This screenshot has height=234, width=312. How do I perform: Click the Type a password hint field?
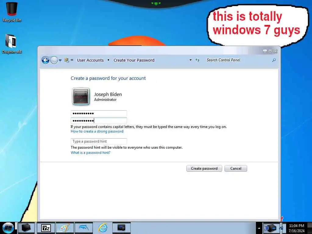pyautogui.click(x=99, y=141)
